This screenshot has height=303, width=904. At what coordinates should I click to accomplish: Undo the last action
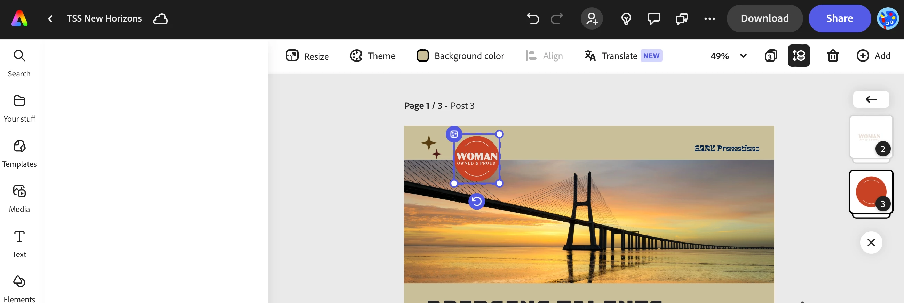coord(533,18)
